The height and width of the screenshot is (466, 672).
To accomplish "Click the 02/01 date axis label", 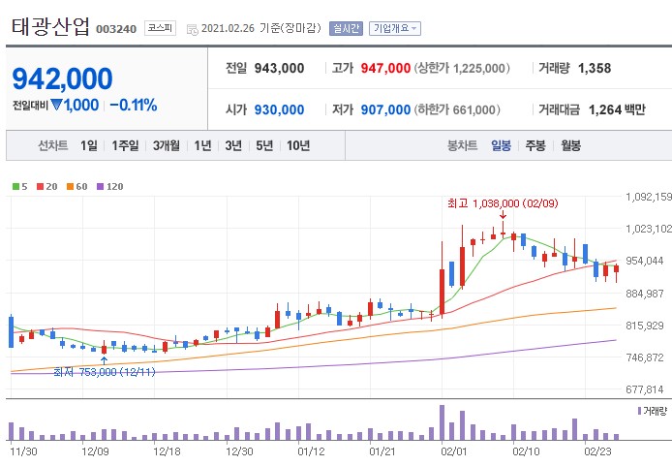I will (x=453, y=451).
